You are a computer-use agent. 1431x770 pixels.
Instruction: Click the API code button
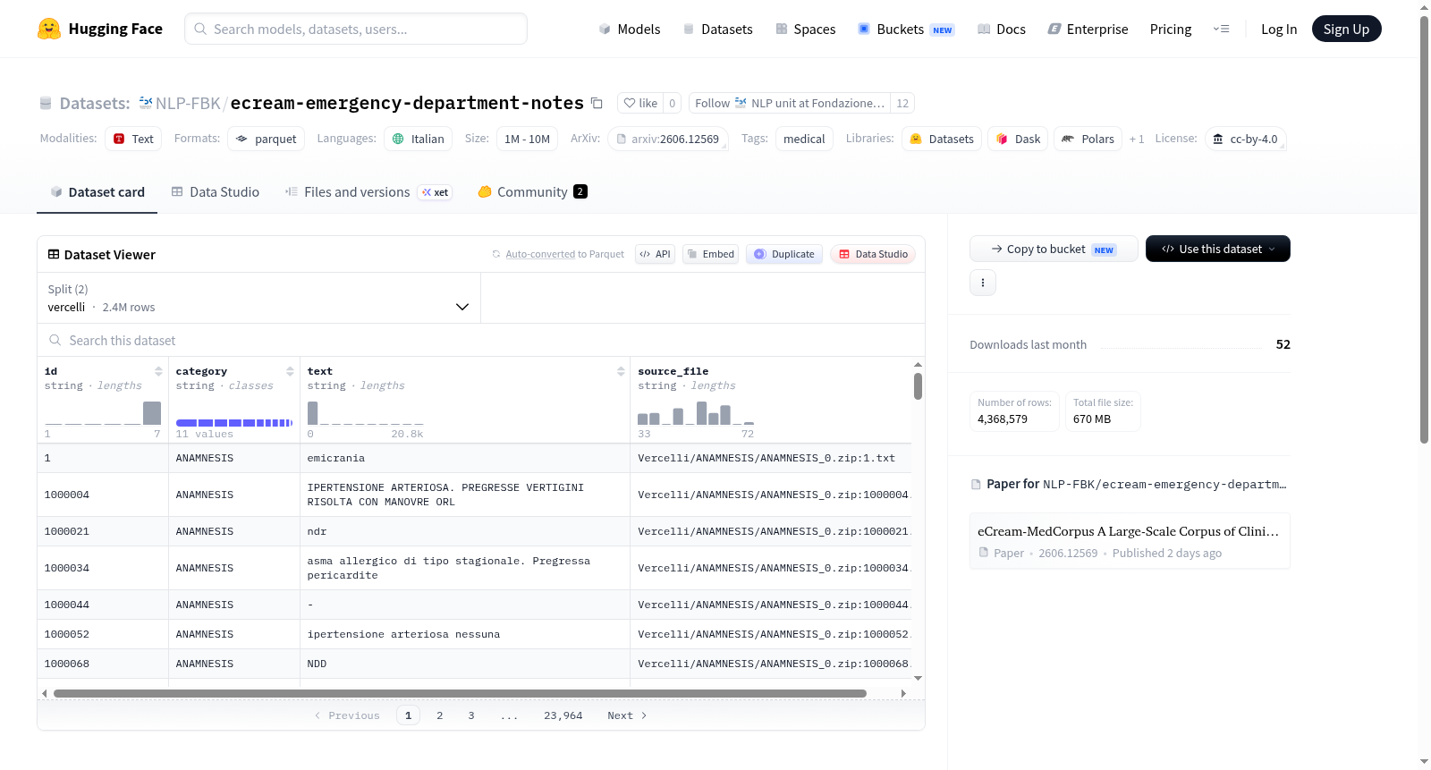(655, 254)
